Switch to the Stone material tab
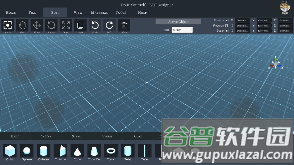The image size is (294, 165). tap(107, 136)
